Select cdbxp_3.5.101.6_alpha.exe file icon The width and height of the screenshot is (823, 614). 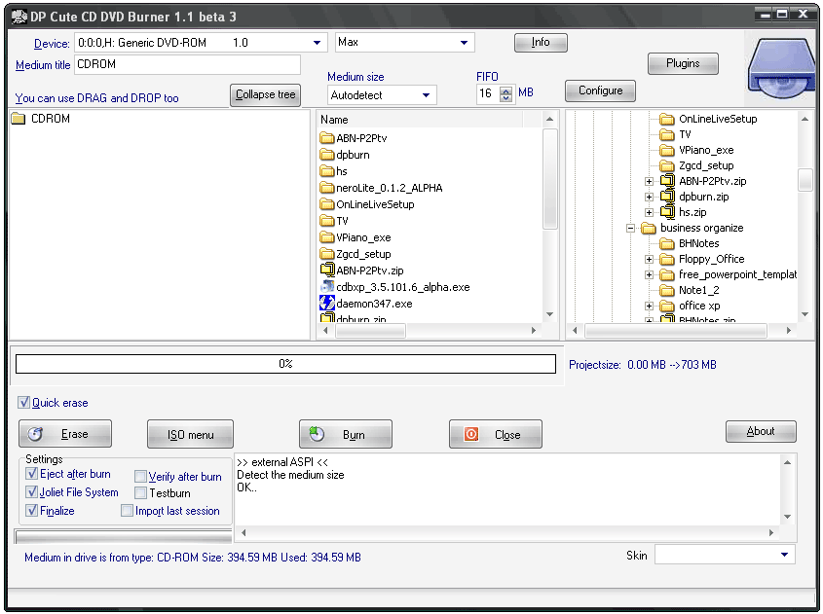click(x=327, y=287)
